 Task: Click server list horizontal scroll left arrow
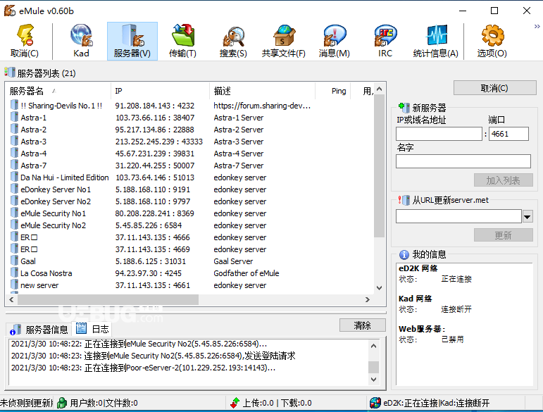[x=11, y=299]
